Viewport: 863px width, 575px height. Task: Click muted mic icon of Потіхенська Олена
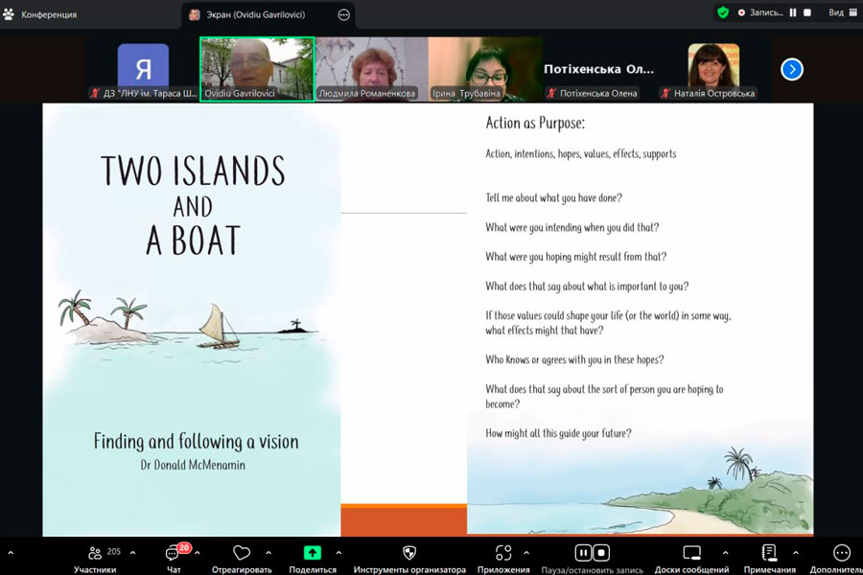click(x=551, y=94)
